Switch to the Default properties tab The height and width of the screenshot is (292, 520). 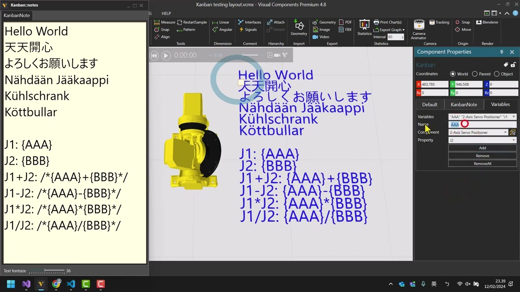[429, 105]
